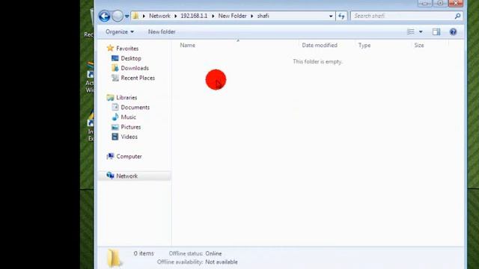
Task: Go back with the blue Back arrow
Action: click(105, 16)
